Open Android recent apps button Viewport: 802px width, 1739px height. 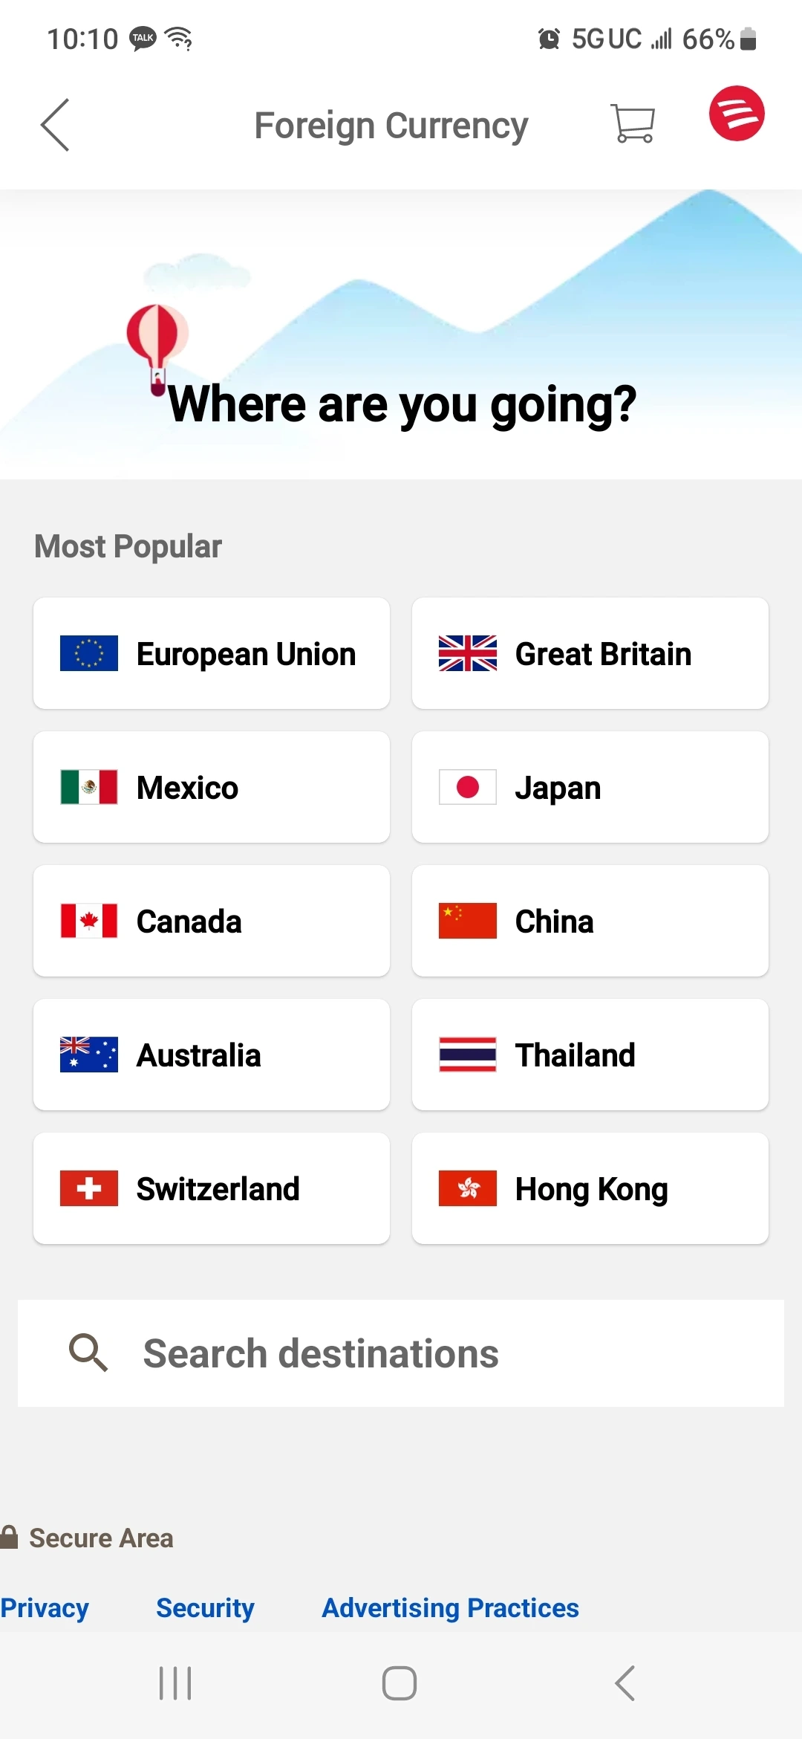175,1683
